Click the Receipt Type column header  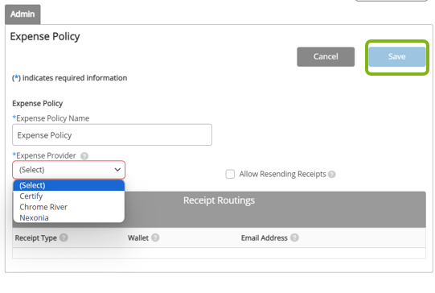point(36,238)
